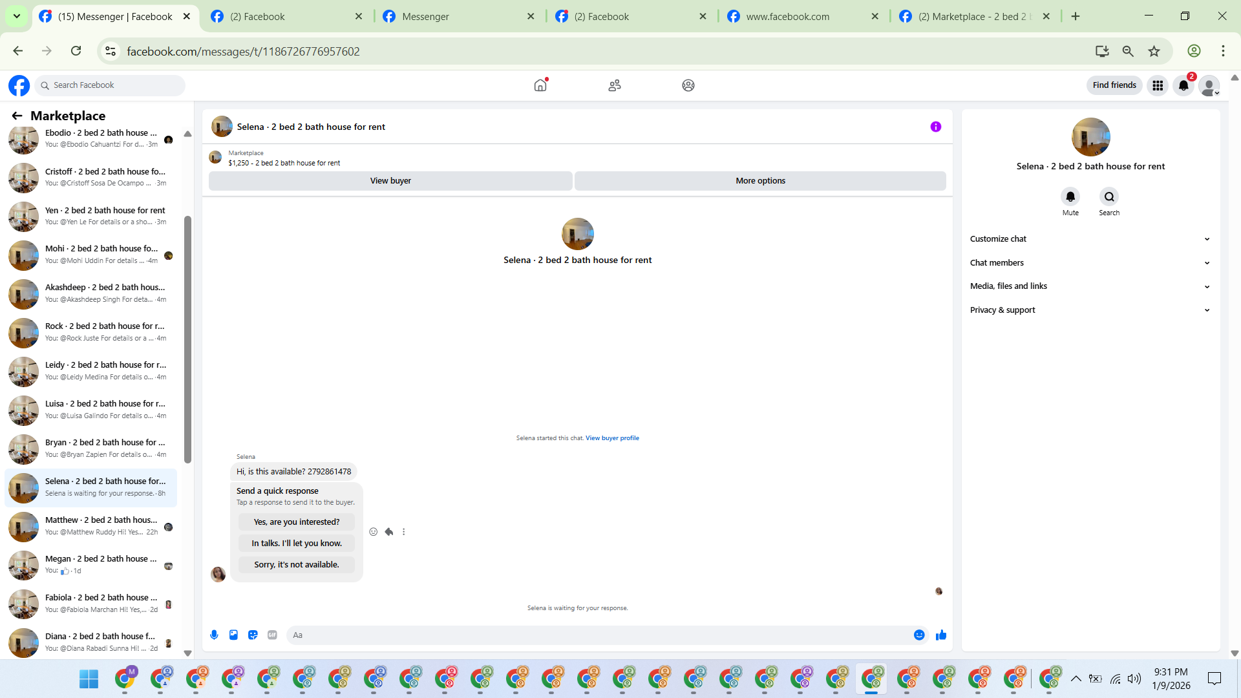Image resolution: width=1241 pixels, height=698 pixels.
Task: Open the sticker picker icon
Action: click(253, 635)
